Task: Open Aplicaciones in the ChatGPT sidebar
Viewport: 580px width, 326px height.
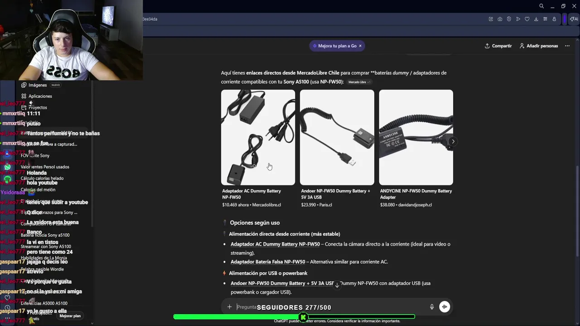Action: pyautogui.click(x=40, y=96)
